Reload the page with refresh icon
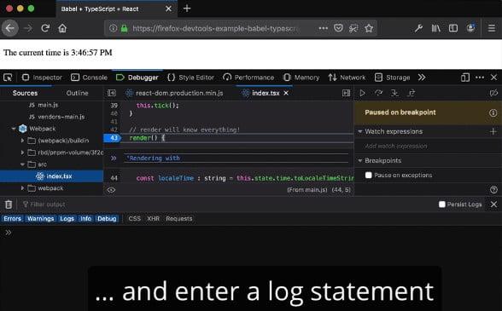The width and height of the screenshot is (502, 311). click(x=45, y=28)
